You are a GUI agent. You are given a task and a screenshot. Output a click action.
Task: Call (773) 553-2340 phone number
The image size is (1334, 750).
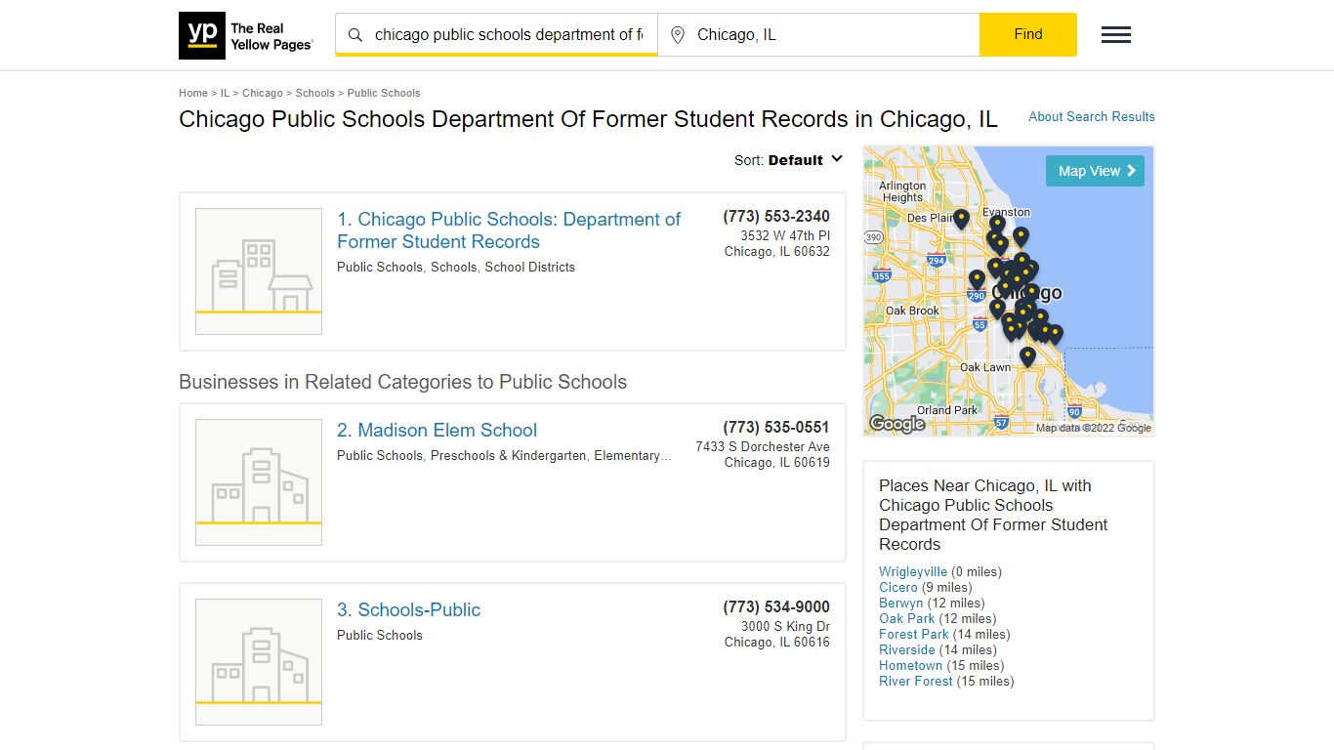(776, 217)
